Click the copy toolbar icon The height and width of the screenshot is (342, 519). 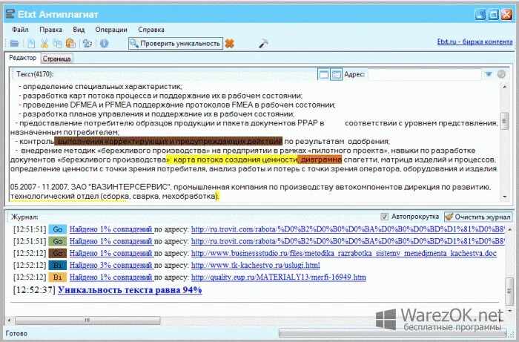(x=58, y=43)
